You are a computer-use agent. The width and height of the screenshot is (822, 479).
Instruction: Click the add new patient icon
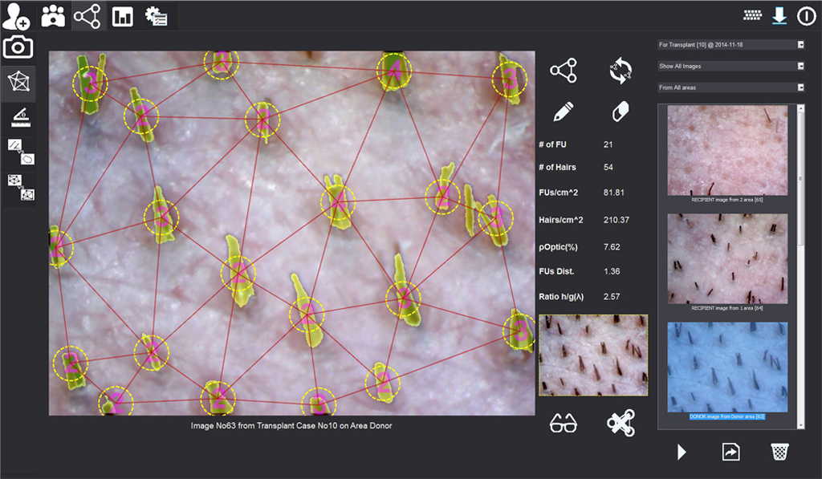tap(17, 16)
